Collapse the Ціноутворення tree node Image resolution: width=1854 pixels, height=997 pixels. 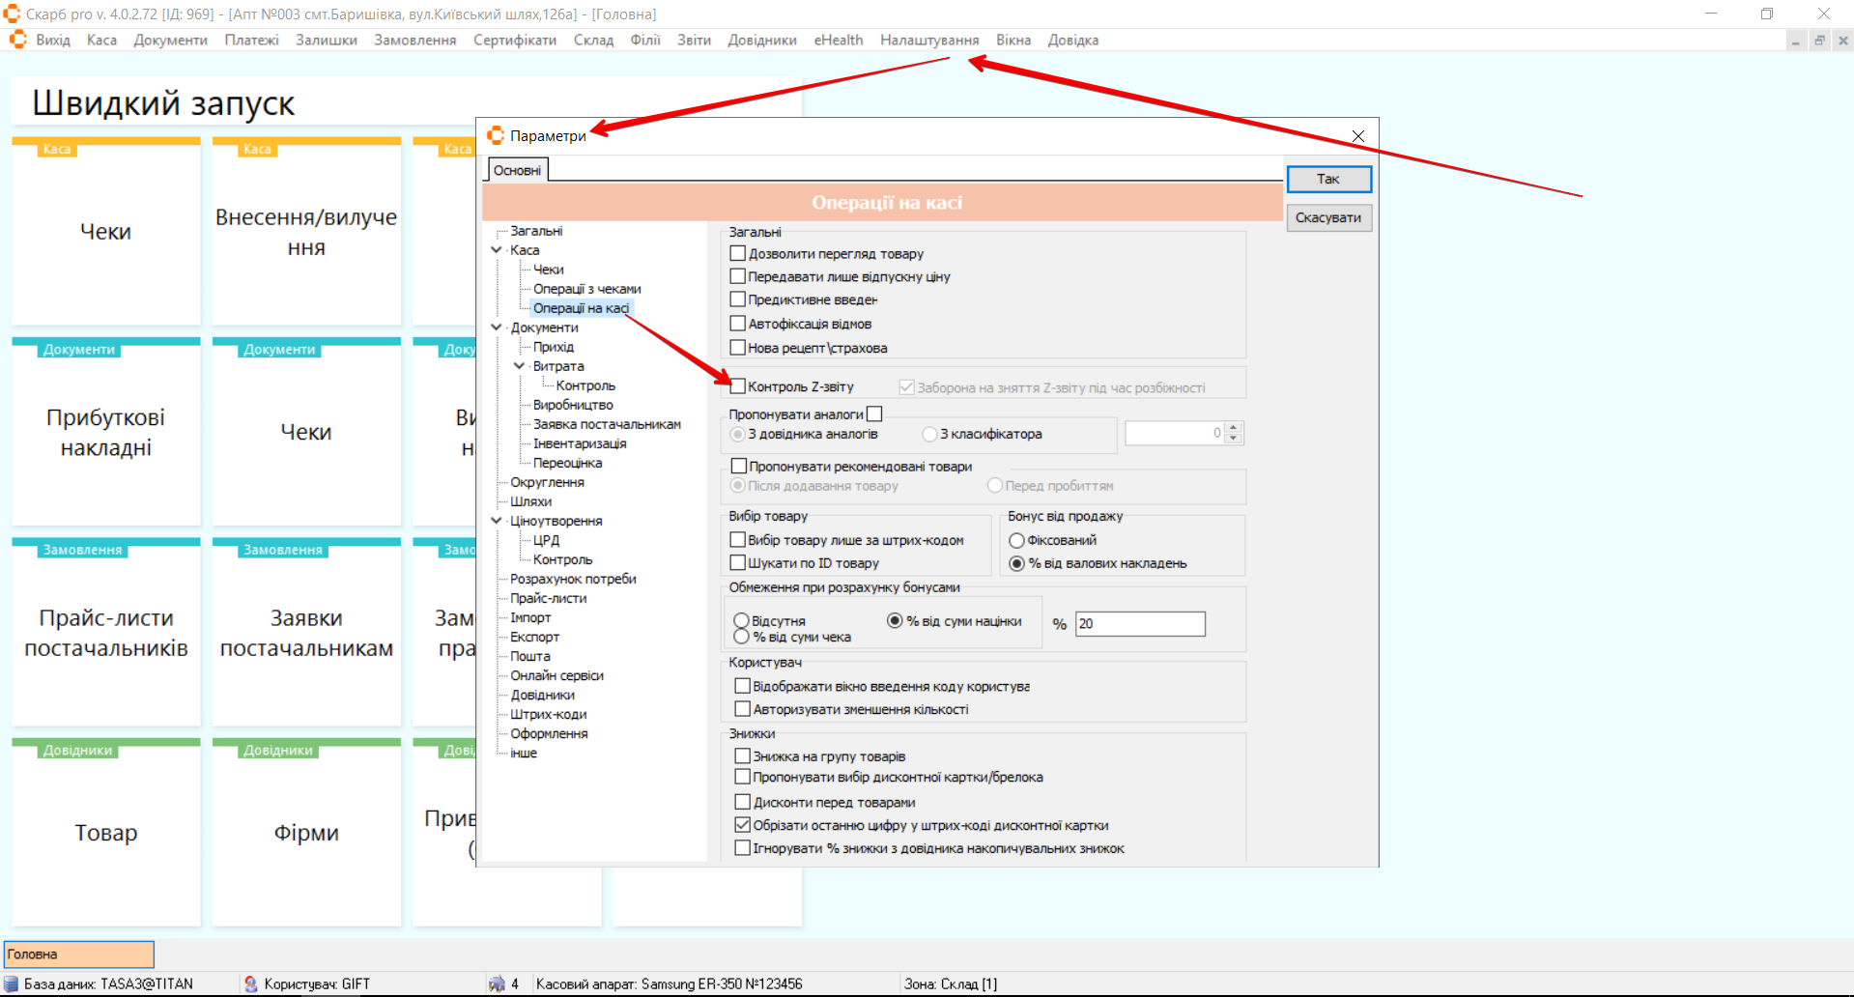click(x=497, y=521)
